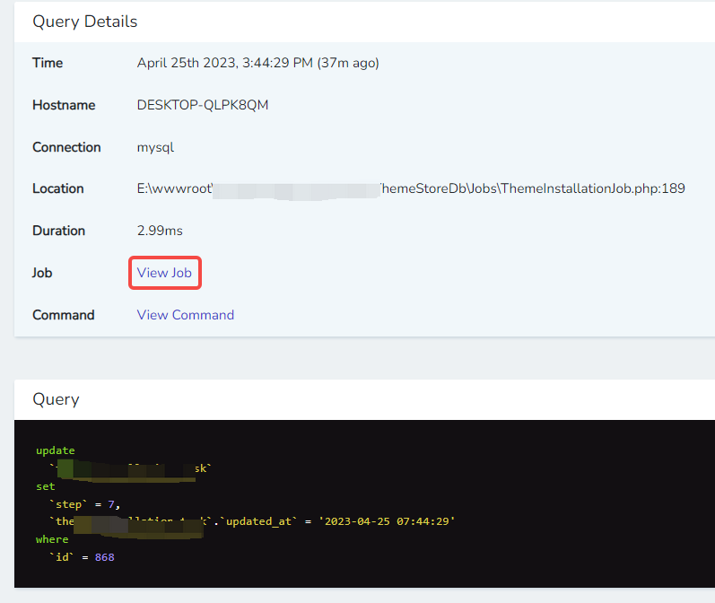Click the set keyword in the query

pos(46,486)
